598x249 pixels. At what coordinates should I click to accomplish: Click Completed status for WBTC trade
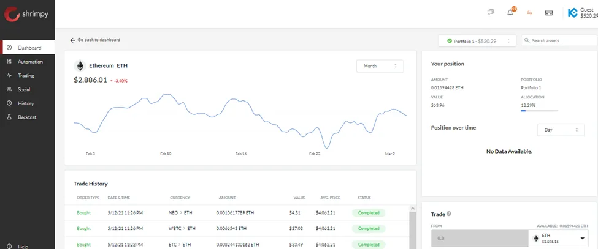click(369, 228)
